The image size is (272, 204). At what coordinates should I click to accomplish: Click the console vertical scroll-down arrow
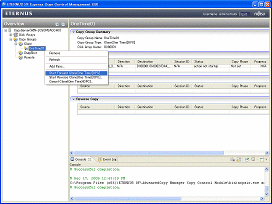[x=266, y=194]
